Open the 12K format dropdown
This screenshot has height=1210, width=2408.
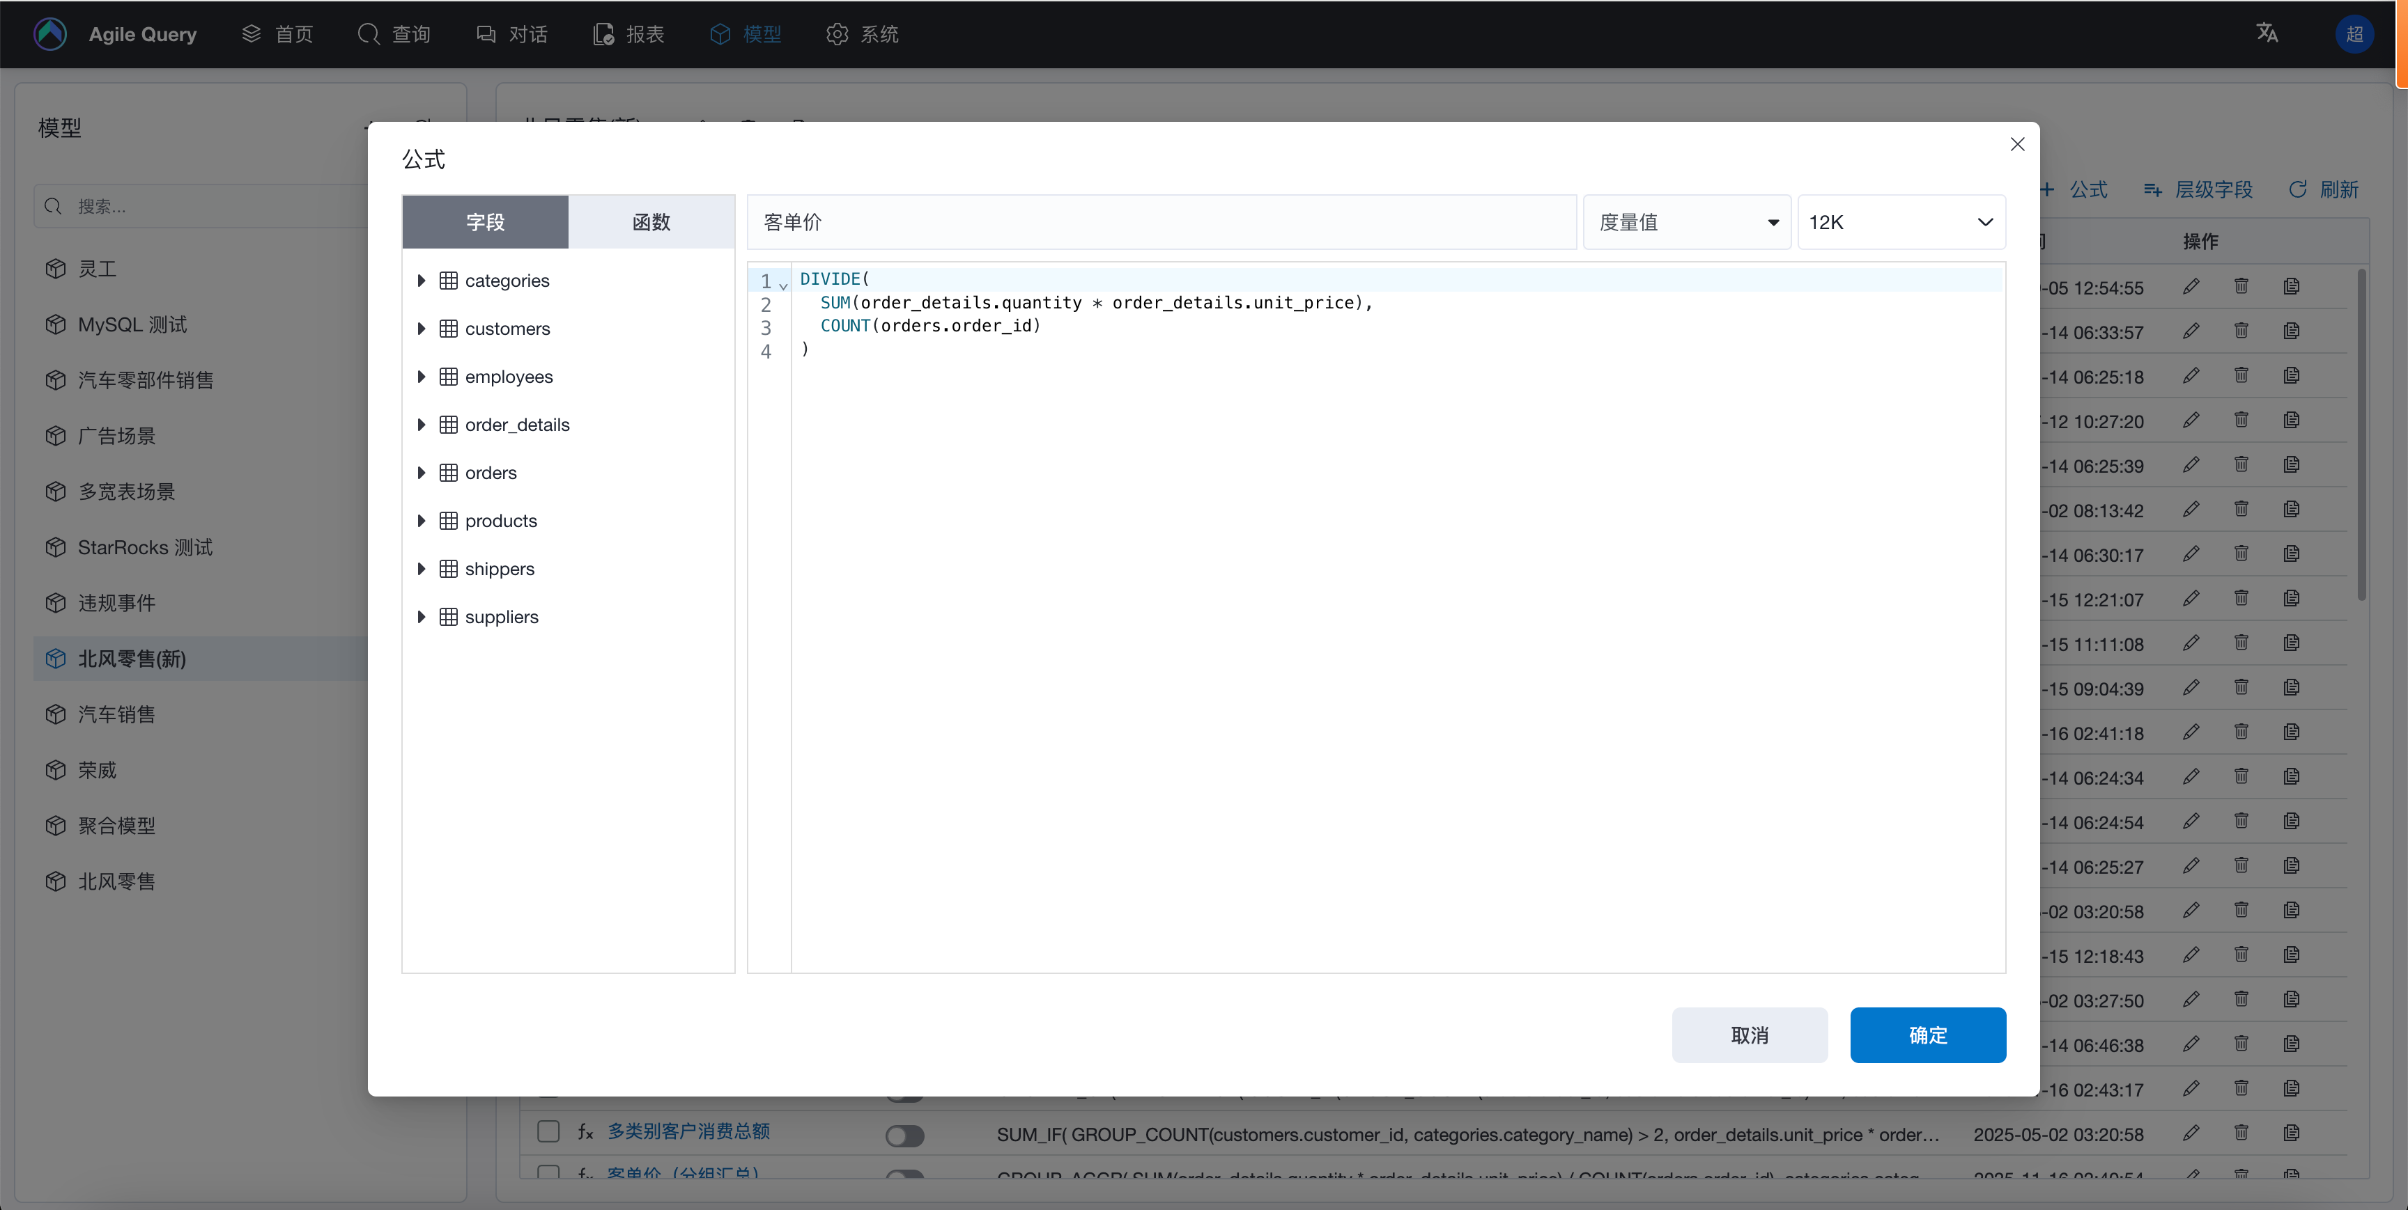pos(1901,222)
